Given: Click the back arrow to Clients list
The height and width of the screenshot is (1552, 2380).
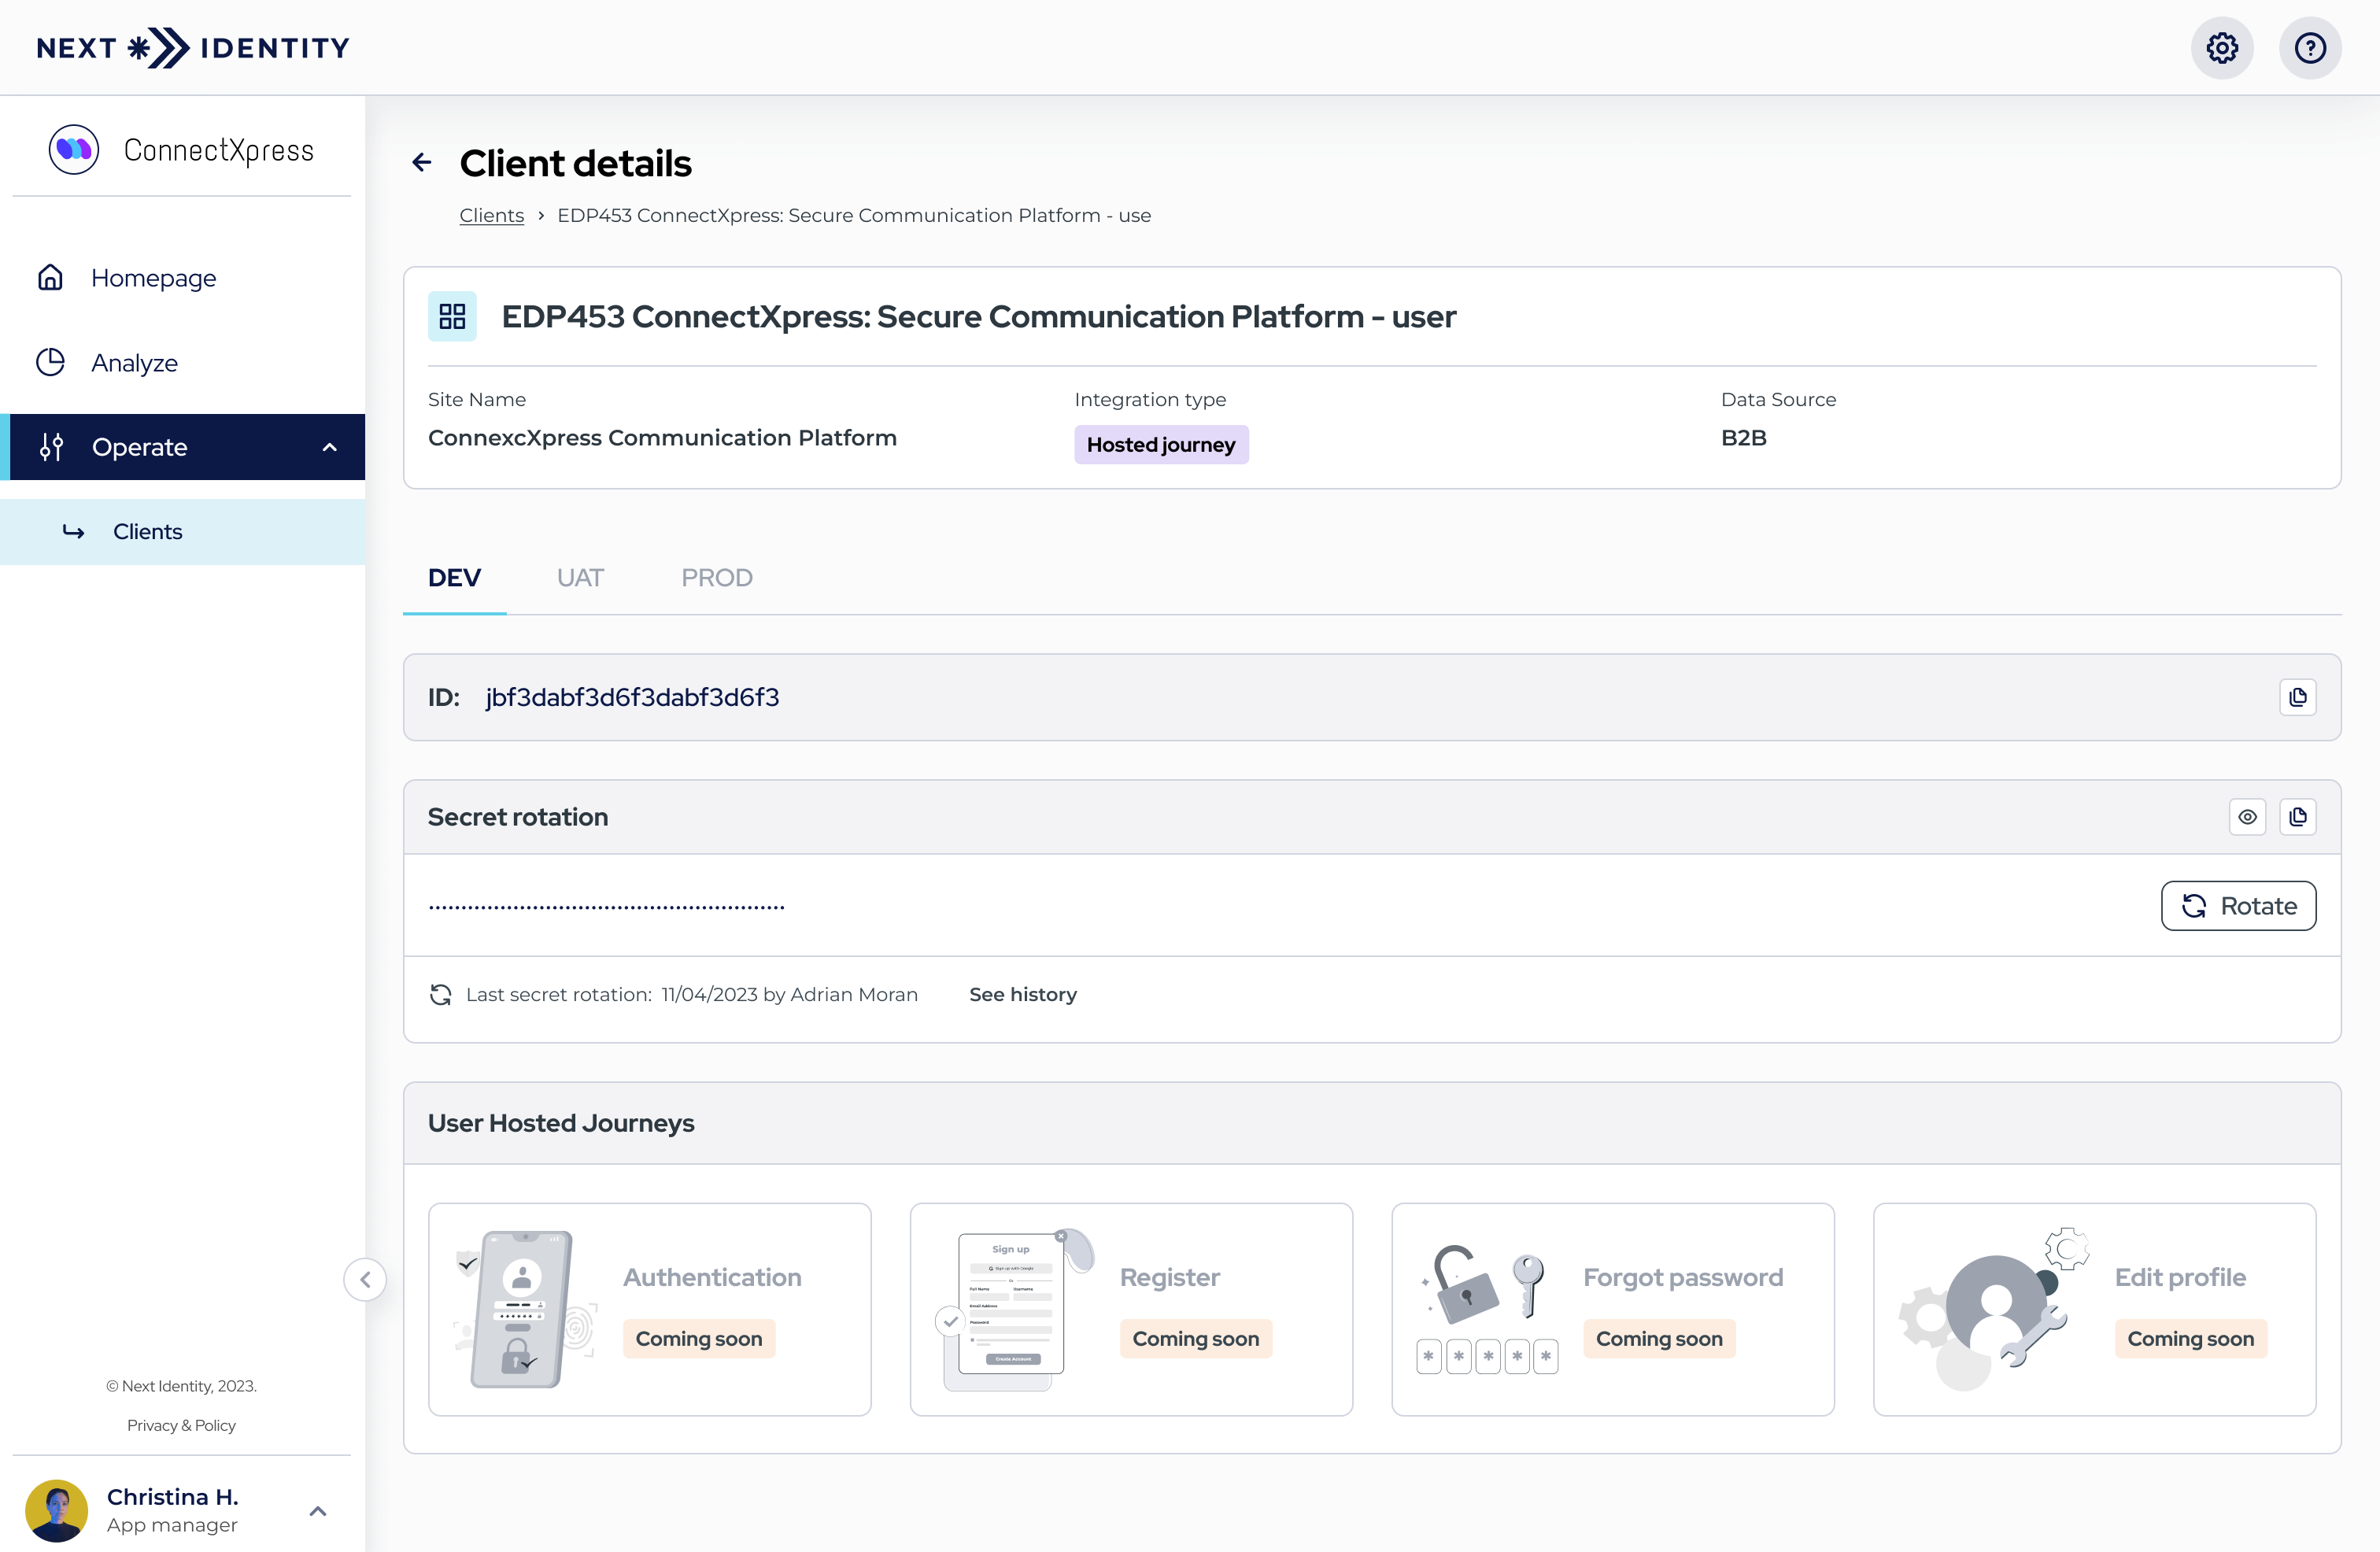Looking at the screenshot, I should click(422, 161).
